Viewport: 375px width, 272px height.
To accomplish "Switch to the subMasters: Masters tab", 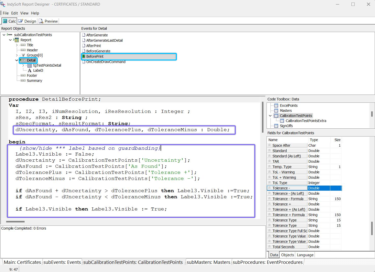I will pyautogui.click(x=208, y=262).
